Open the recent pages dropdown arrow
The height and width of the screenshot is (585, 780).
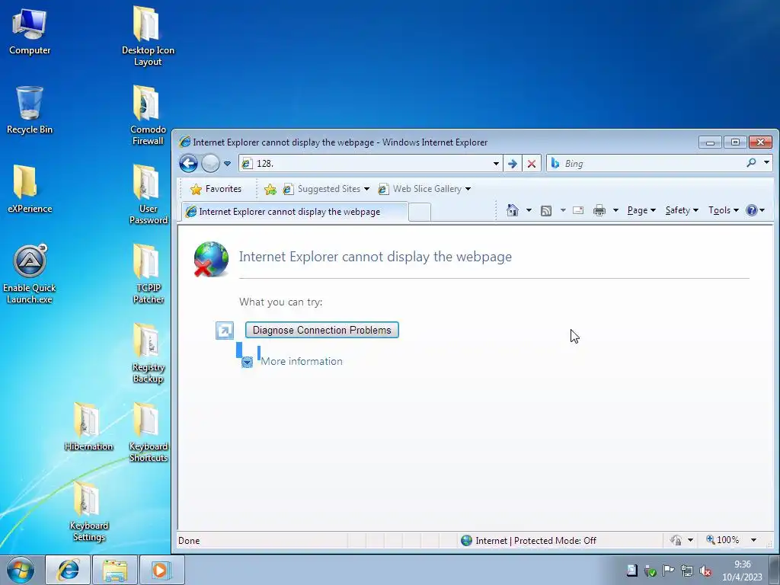click(x=227, y=164)
